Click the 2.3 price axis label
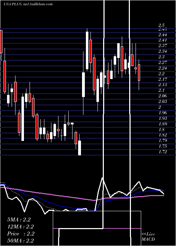 click(161, 57)
